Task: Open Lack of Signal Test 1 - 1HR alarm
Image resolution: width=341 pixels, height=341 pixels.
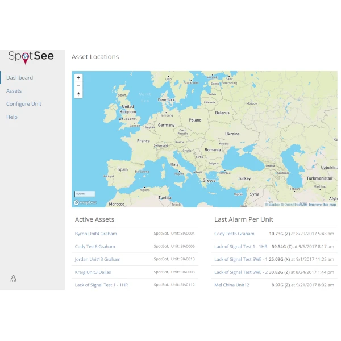Action: (x=240, y=247)
